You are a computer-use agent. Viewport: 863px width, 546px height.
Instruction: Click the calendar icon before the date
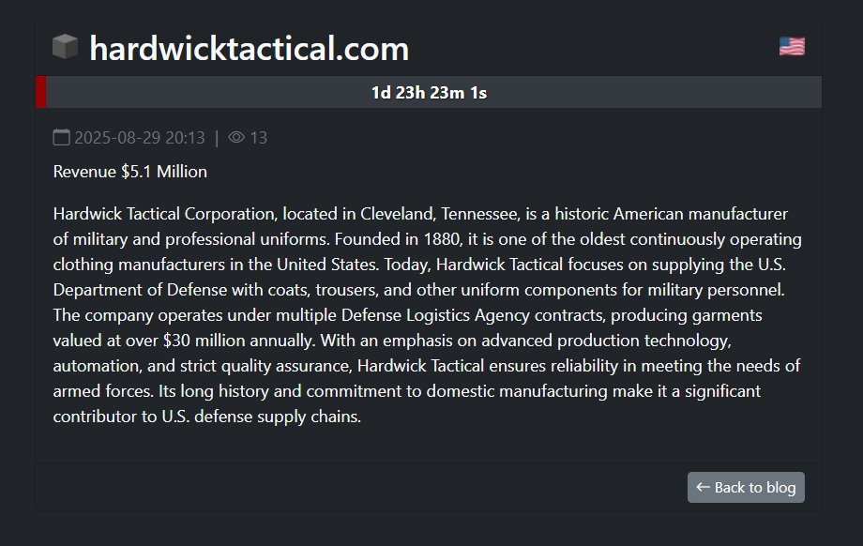coord(60,136)
